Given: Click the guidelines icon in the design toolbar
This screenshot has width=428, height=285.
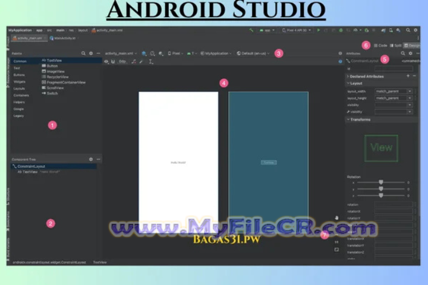Looking at the screenshot, I should [150, 62].
